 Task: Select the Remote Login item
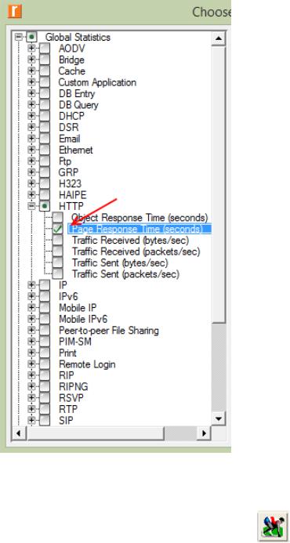[87, 364]
